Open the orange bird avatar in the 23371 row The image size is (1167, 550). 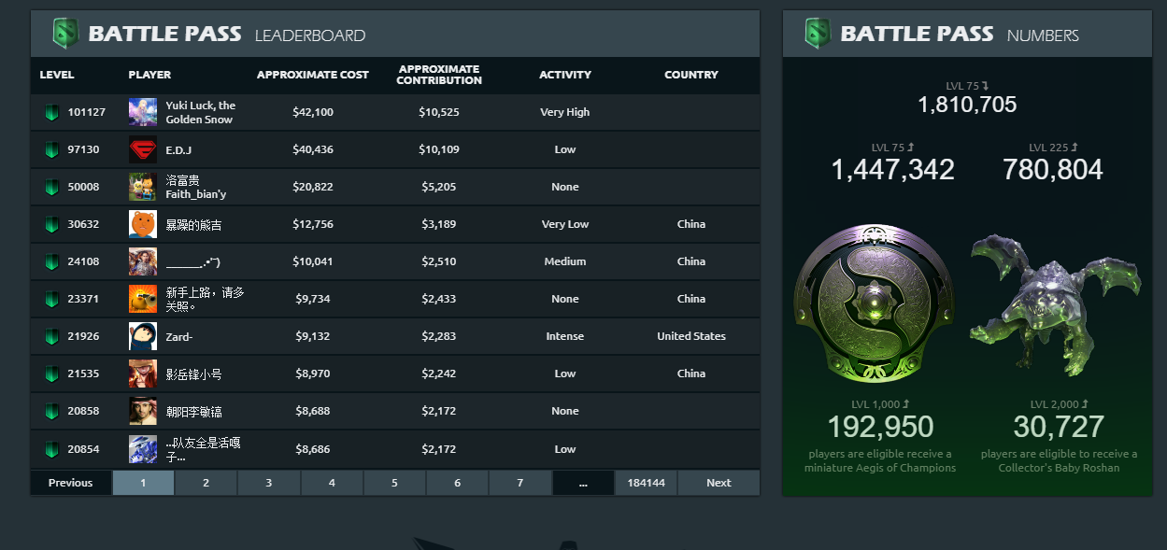143,299
